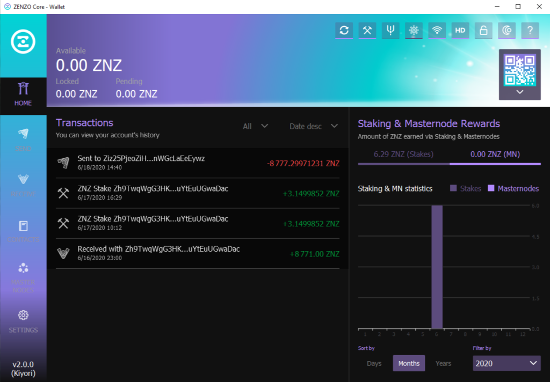This screenshot has height=382, width=550.
Task: Open the RECEIVE page
Action: [x=23, y=186]
